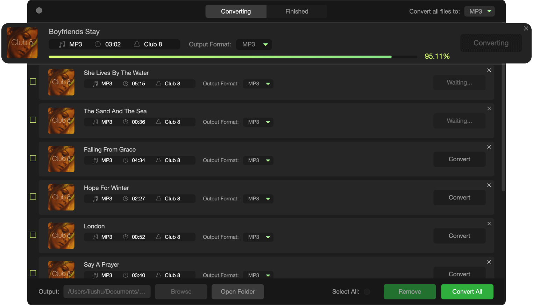
Task: Remove Falling From Grace using X icon
Action: tap(489, 147)
